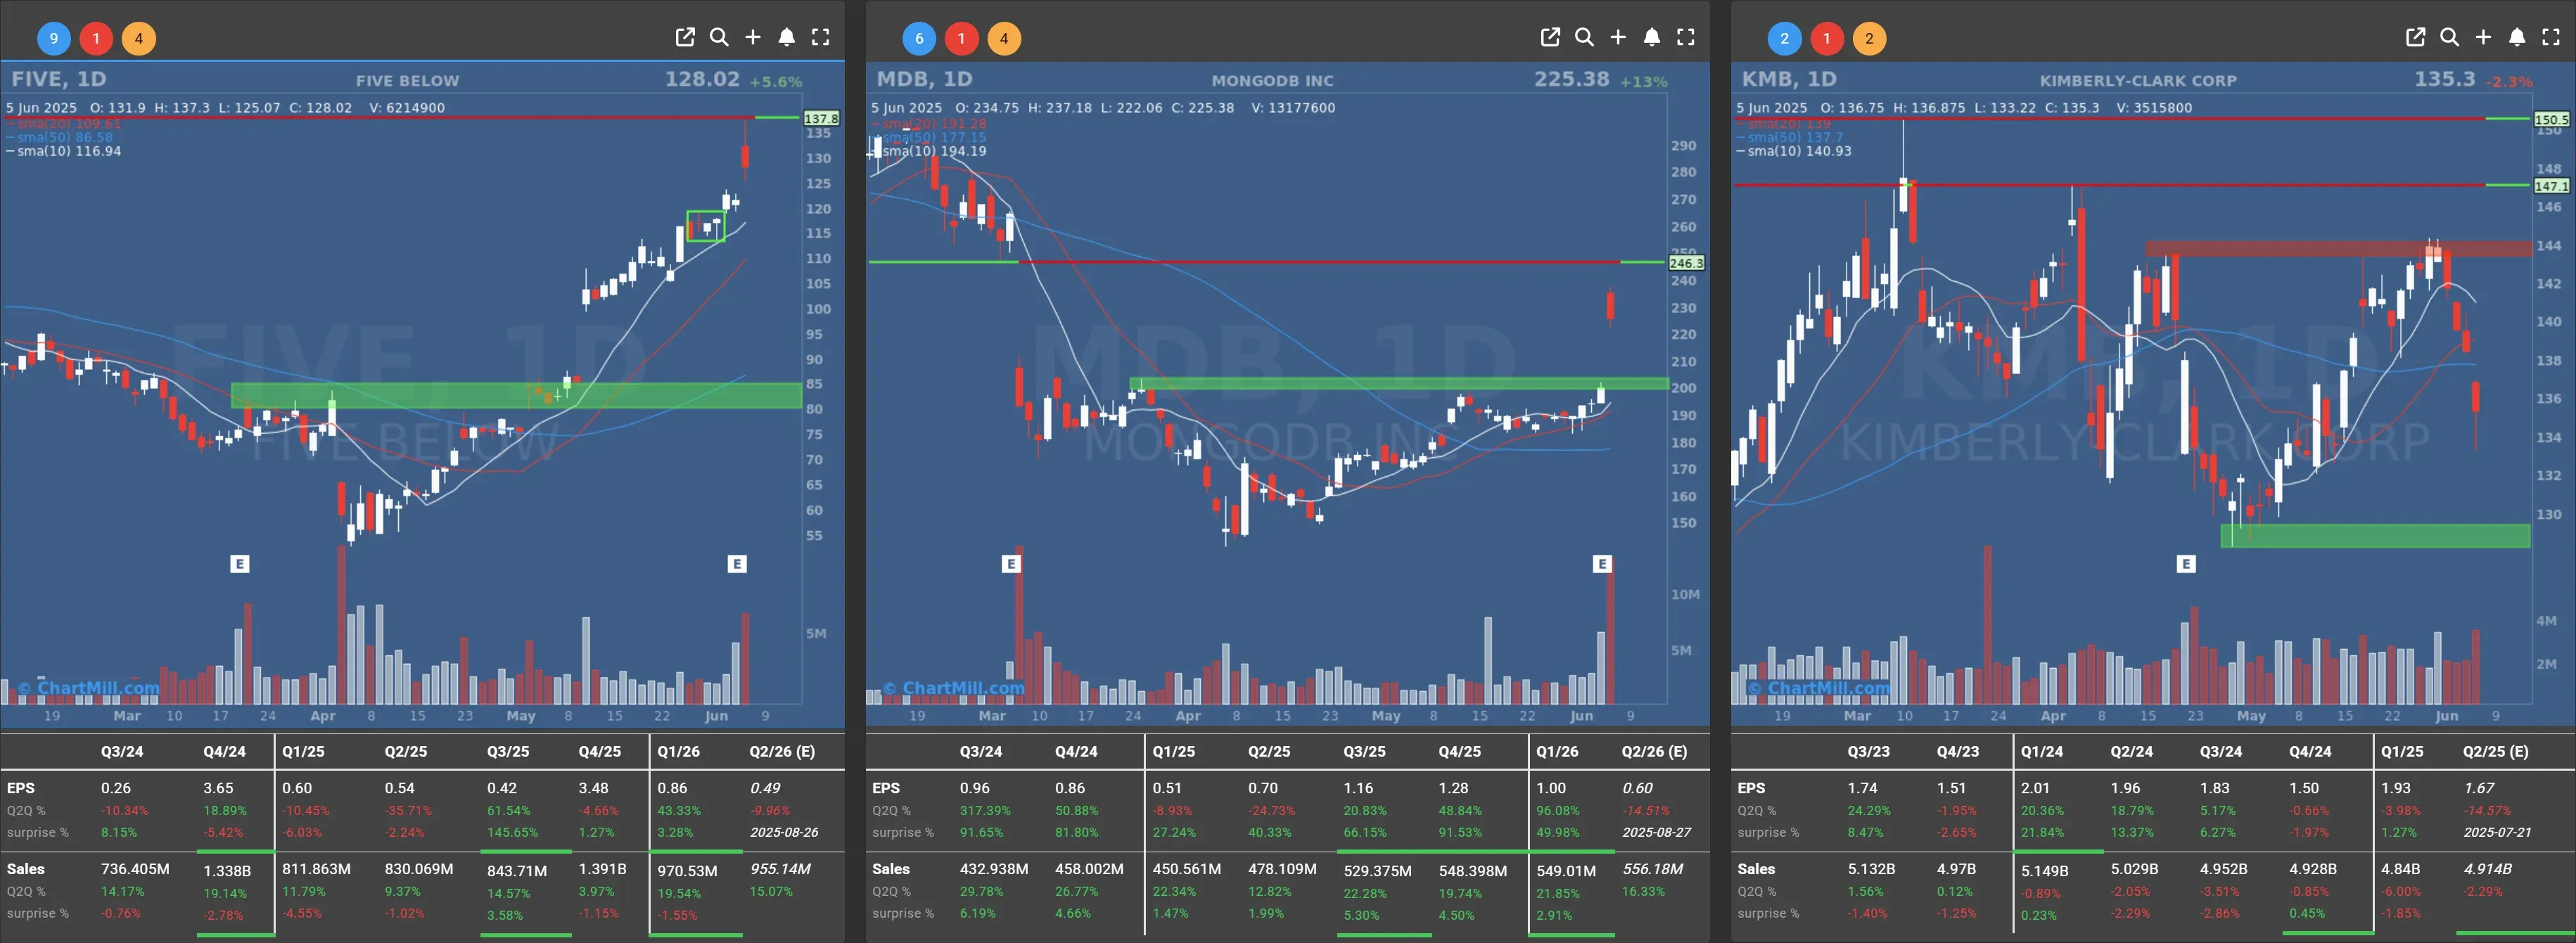Click the FIVE price 128.02
Screen dimensions: 2576x943
point(703,79)
